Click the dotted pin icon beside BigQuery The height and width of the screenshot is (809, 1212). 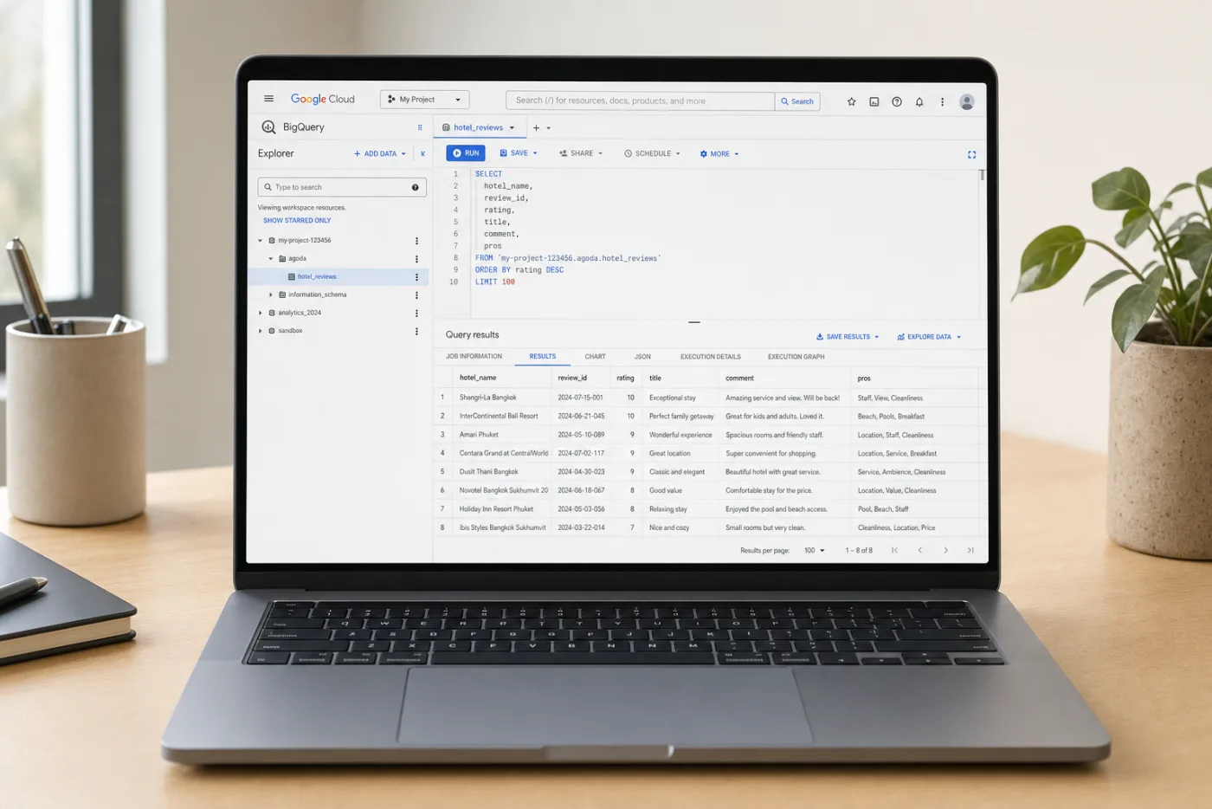click(x=420, y=127)
